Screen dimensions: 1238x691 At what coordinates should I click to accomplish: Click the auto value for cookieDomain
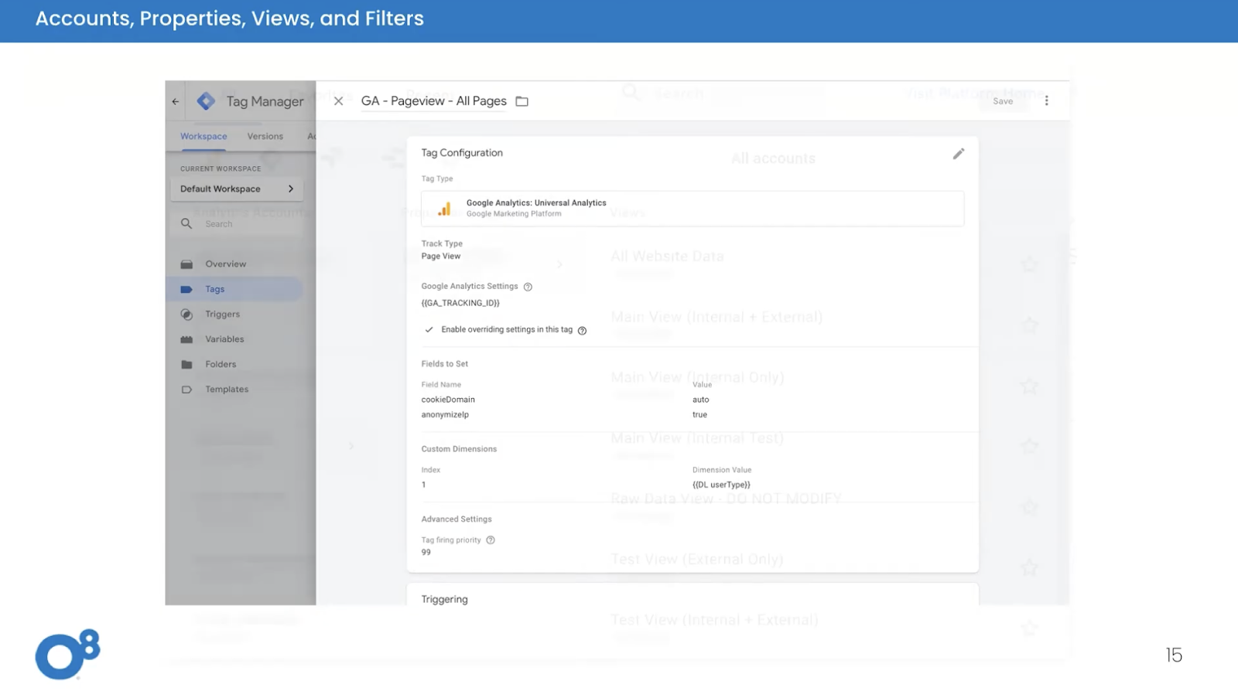(x=700, y=400)
